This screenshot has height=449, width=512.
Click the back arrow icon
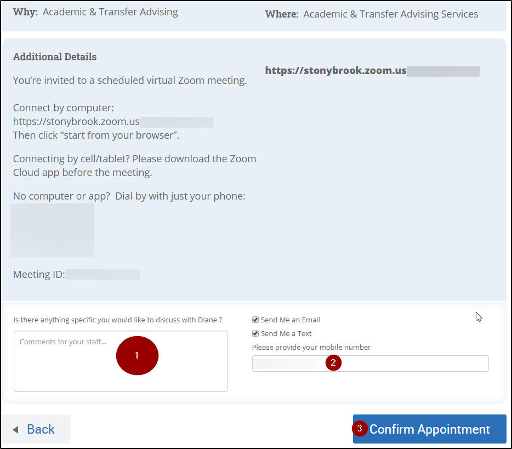[16, 429]
